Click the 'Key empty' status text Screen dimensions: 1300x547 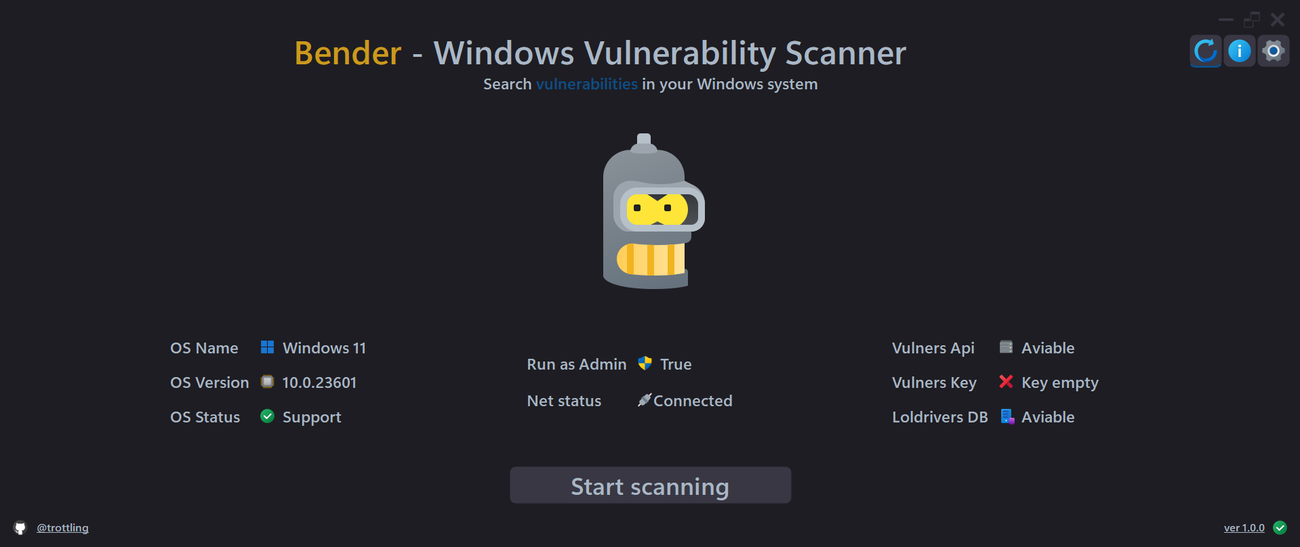tap(1060, 383)
